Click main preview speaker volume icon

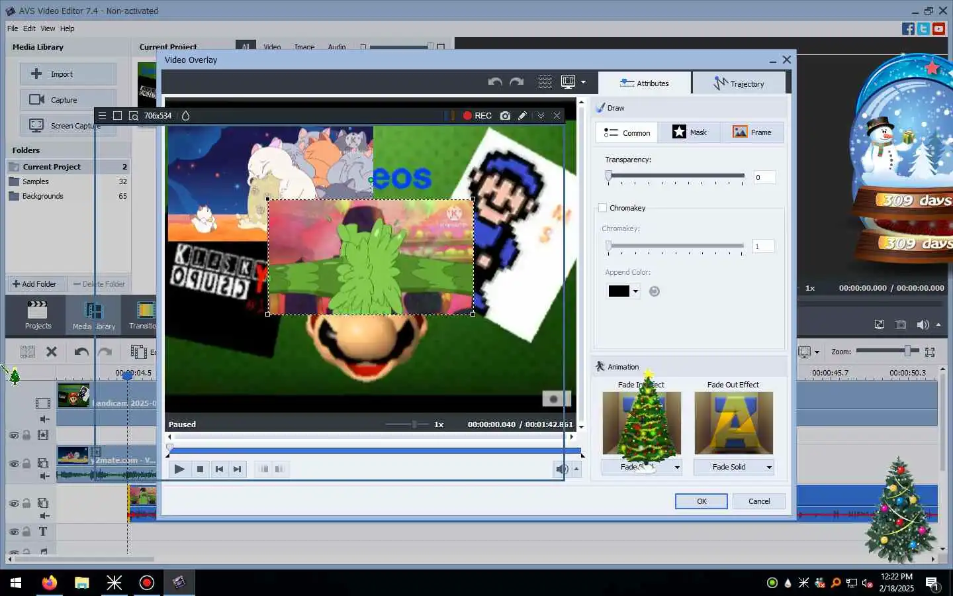click(x=923, y=324)
